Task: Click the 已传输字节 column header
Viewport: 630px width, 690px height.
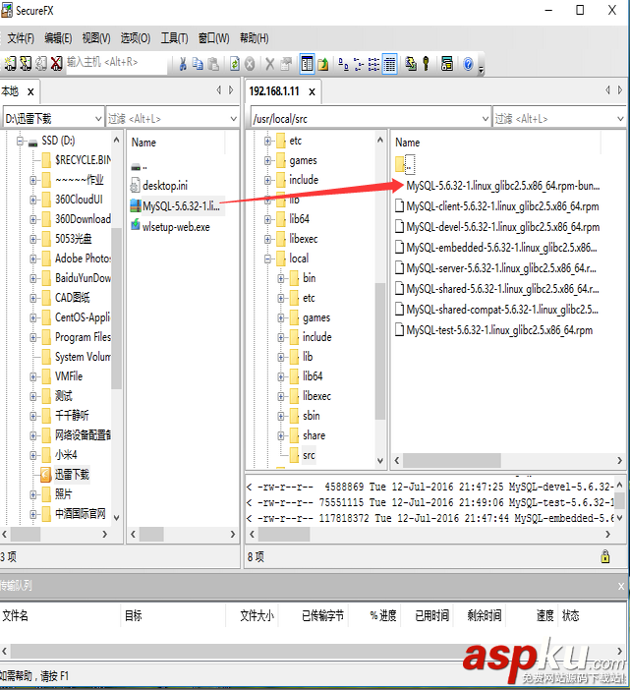Action: tap(323, 615)
